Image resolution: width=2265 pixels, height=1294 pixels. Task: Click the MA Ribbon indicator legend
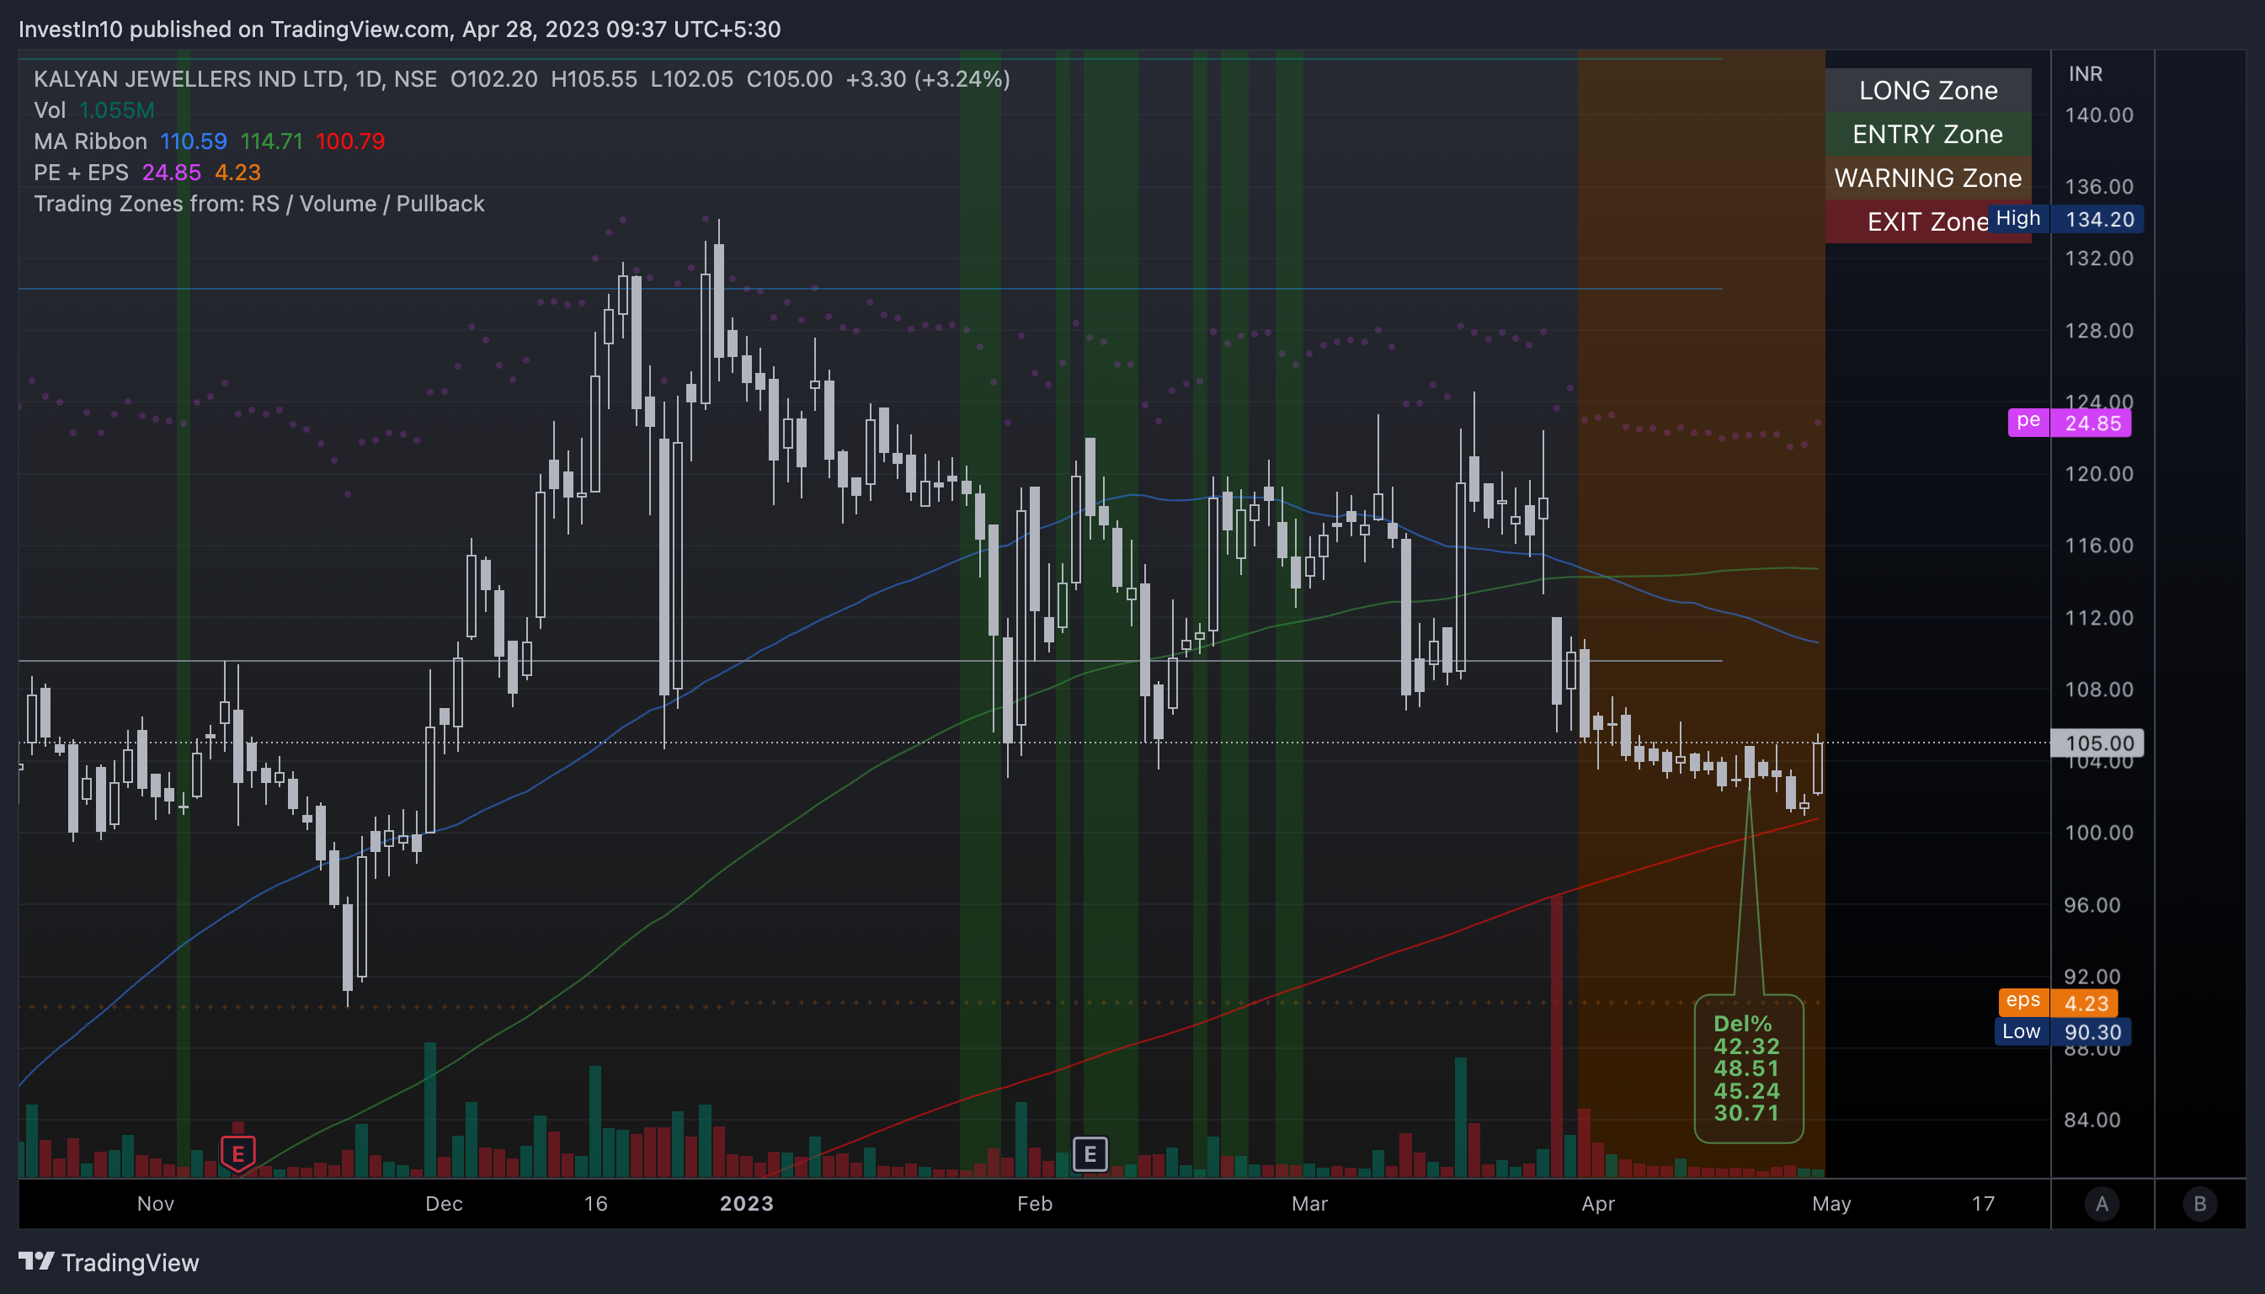(209, 141)
